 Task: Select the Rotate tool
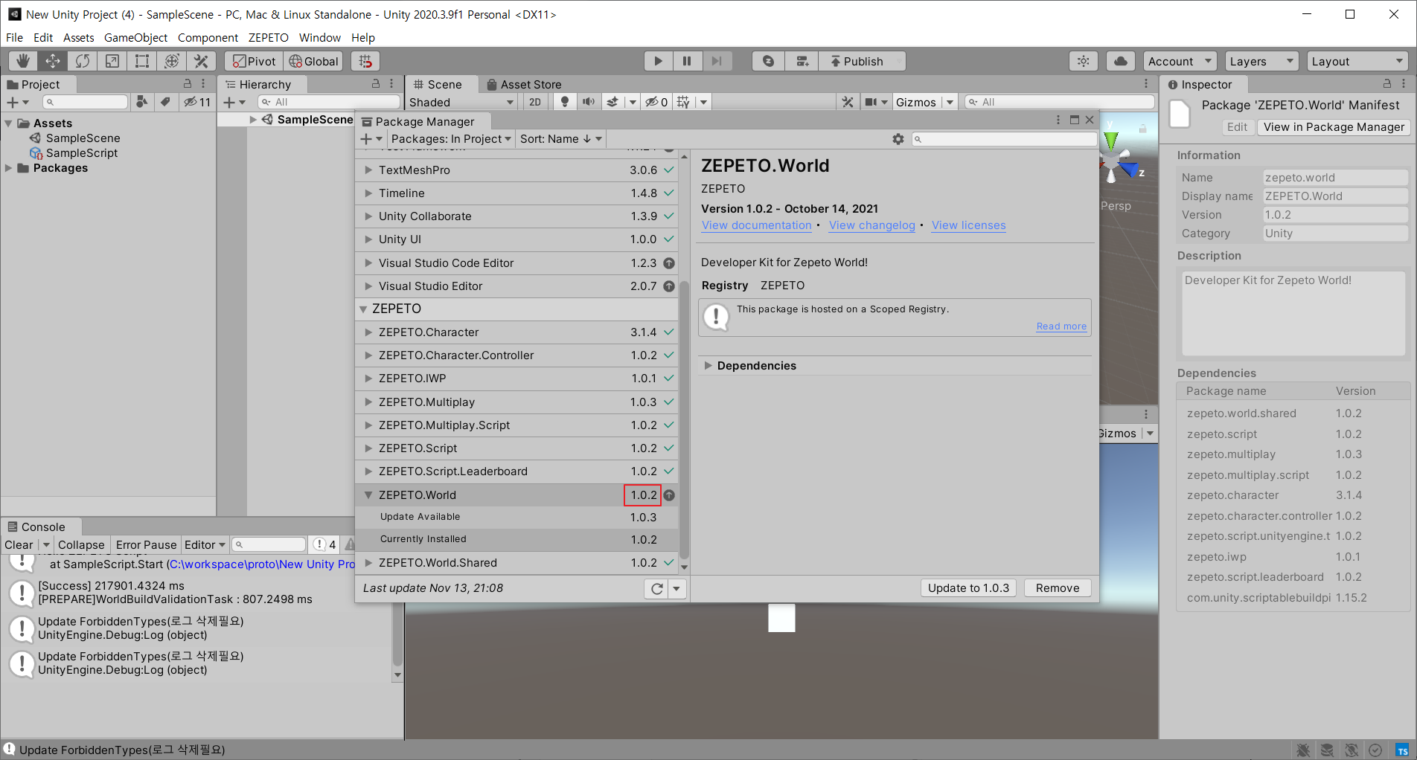83,61
